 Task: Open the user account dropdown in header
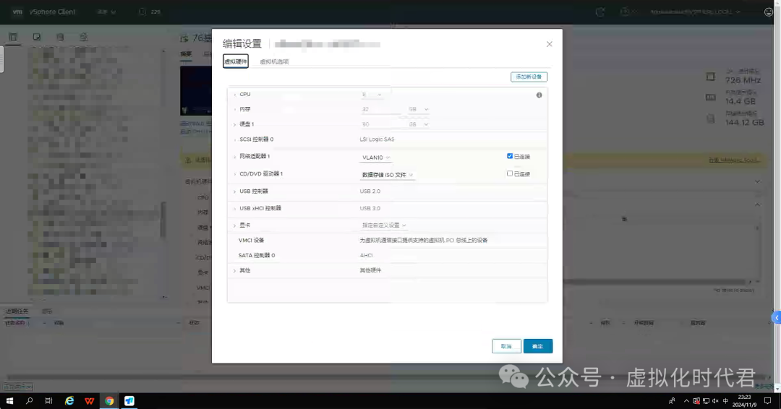(694, 12)
